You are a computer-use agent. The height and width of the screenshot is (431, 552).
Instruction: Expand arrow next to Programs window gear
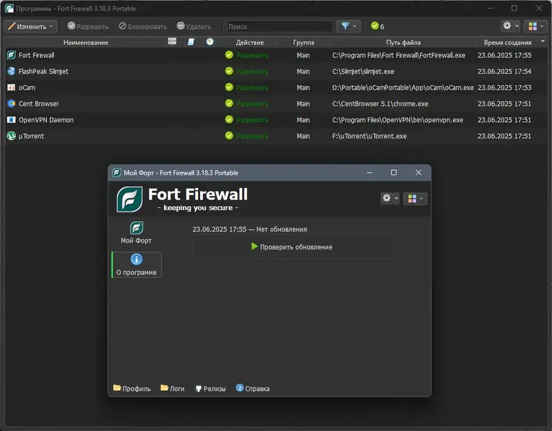pos(517,26)
